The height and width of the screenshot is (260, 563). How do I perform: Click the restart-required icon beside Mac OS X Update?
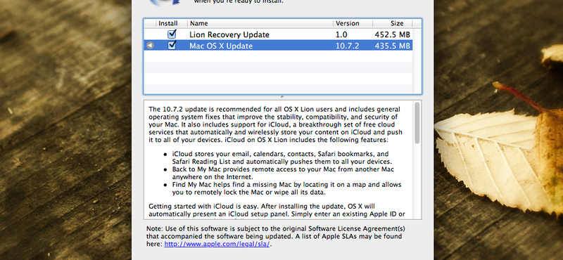[151, 46]
